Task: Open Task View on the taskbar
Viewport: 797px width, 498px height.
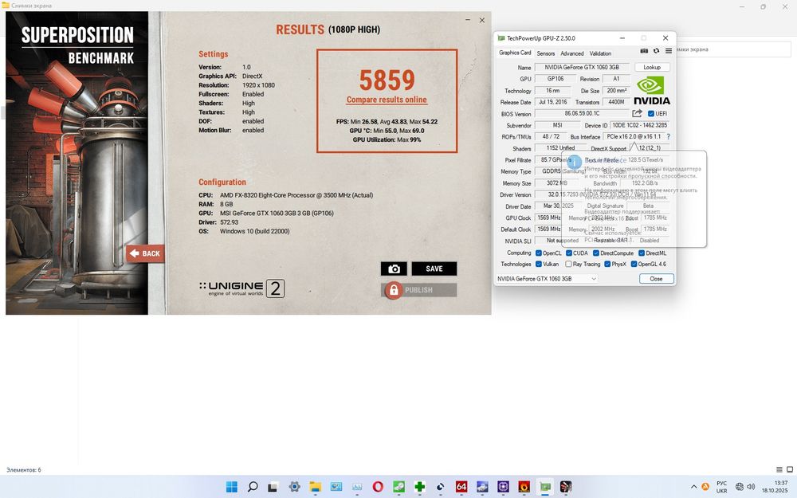Action: click(273, 486)
